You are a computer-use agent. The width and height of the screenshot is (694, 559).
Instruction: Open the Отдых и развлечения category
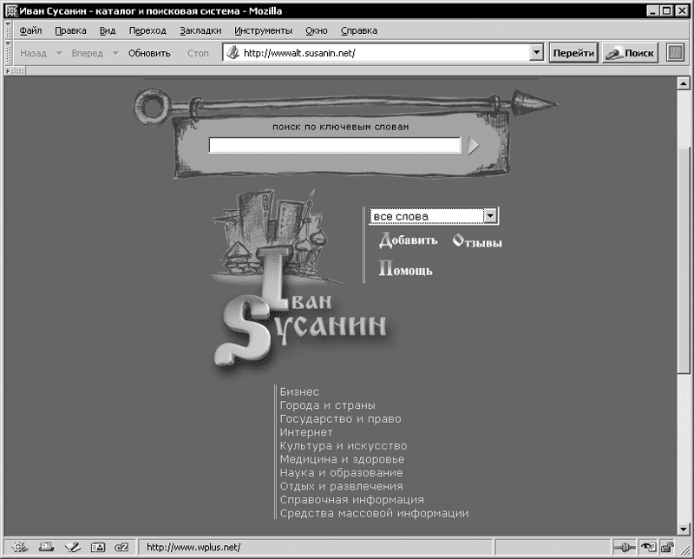point(341,486)
